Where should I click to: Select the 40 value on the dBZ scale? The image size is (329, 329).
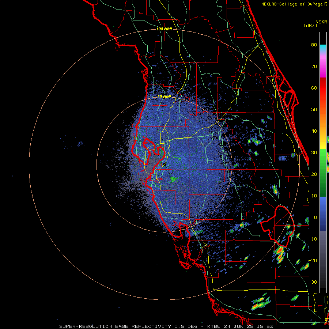[314, 131]
